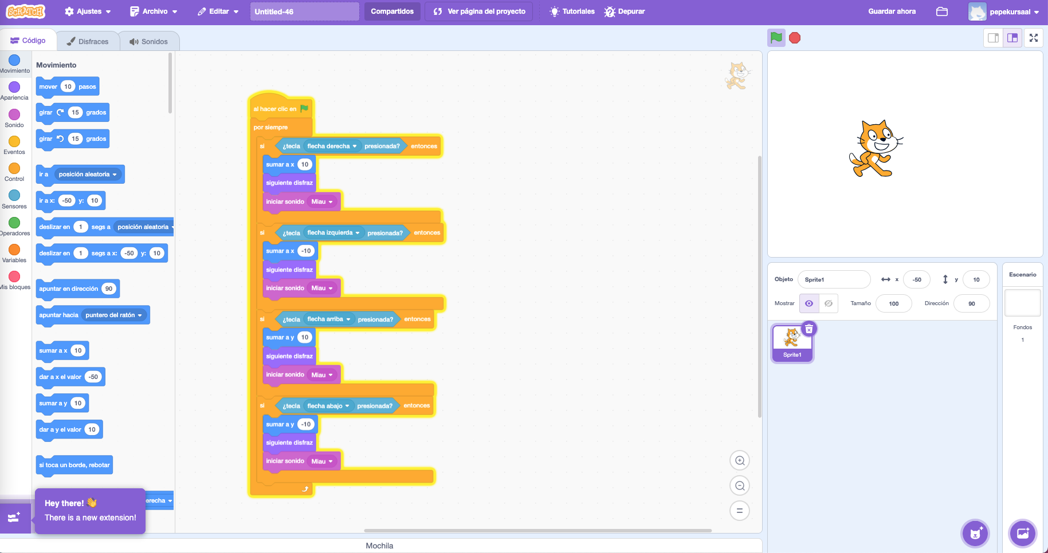Enter full screen stage mode
Viewport: 1048px width, 553px height.
pos(1034,38)
